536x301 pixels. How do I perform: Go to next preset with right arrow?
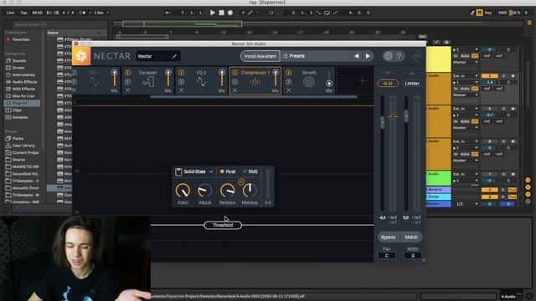(x=368, y=56)
